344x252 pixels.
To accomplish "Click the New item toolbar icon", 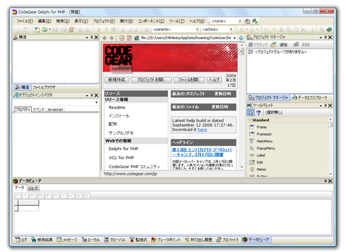I will click(37, 30).
